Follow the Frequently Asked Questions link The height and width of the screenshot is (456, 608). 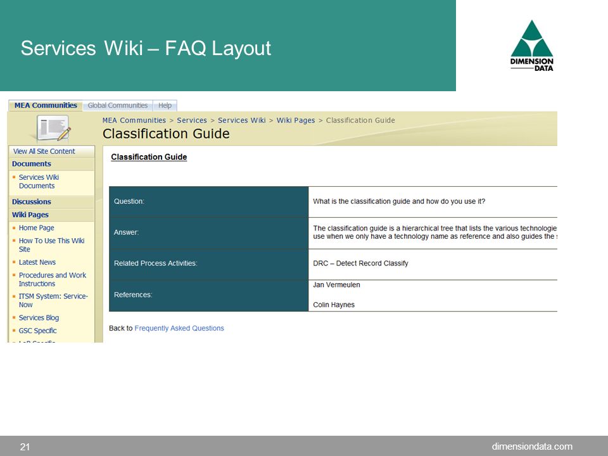click(x=179, y=328)
